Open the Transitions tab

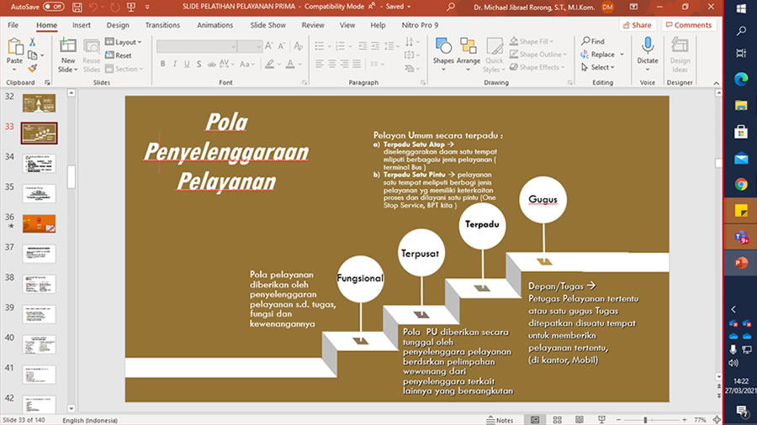pos(162,25)
